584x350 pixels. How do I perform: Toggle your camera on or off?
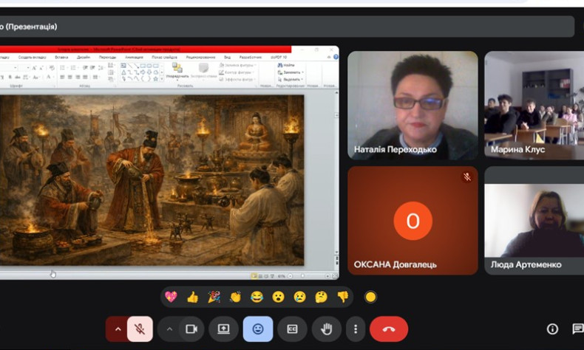(x=191, y=329)
